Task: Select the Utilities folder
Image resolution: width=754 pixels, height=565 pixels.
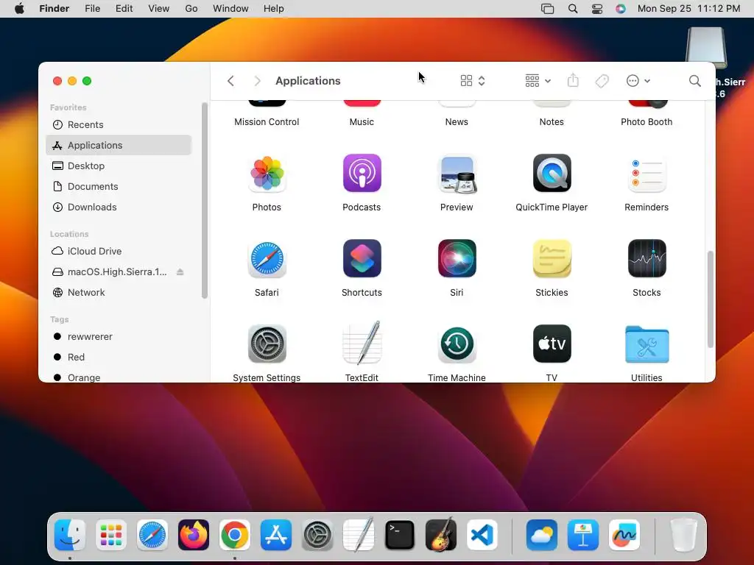Action: click(646, 344)
